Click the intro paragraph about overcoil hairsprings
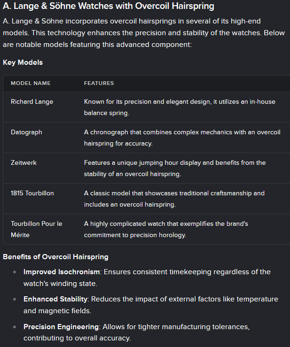This screenshot has width=290, height=347. 143,33
